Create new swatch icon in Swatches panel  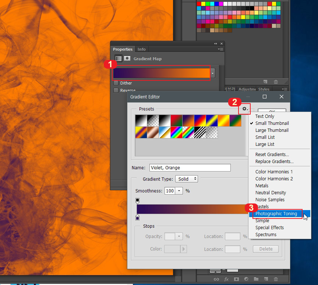pyautogui.click(x=265, y=82)
